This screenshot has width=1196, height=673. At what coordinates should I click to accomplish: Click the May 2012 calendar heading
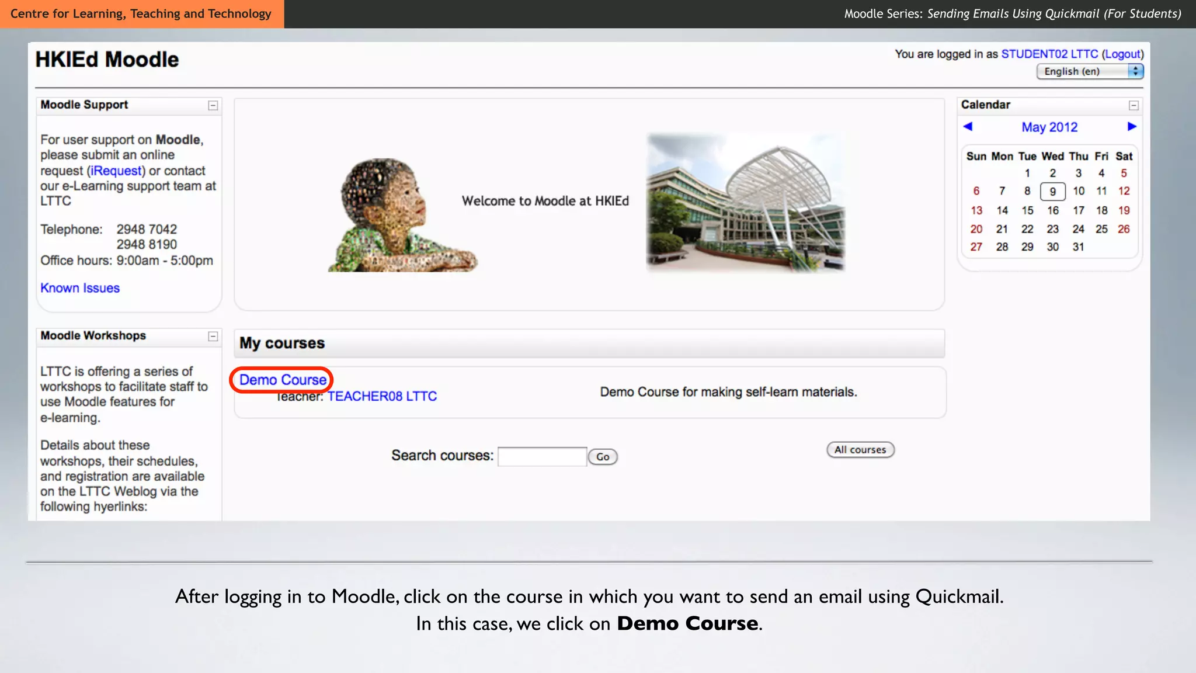tap(1049, 127)
